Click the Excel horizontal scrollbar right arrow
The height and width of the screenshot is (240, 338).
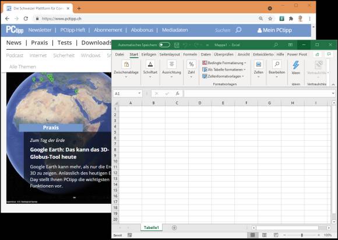pyautogui.click(x=329, y=228)
